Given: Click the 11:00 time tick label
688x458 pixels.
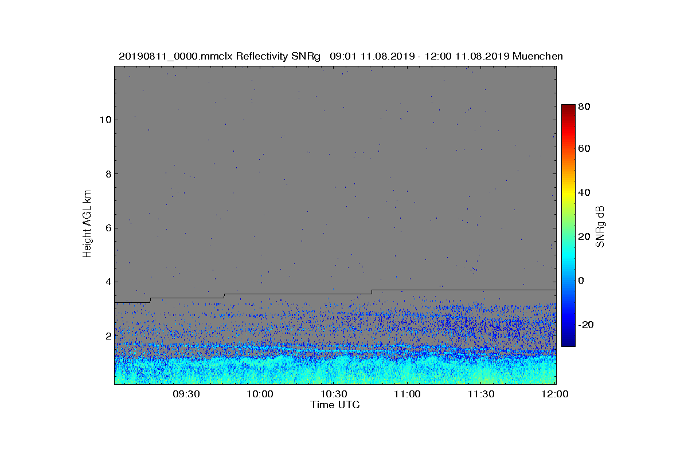Looking at the screenshot, I should pyautogui.click(x=408, y=394).
